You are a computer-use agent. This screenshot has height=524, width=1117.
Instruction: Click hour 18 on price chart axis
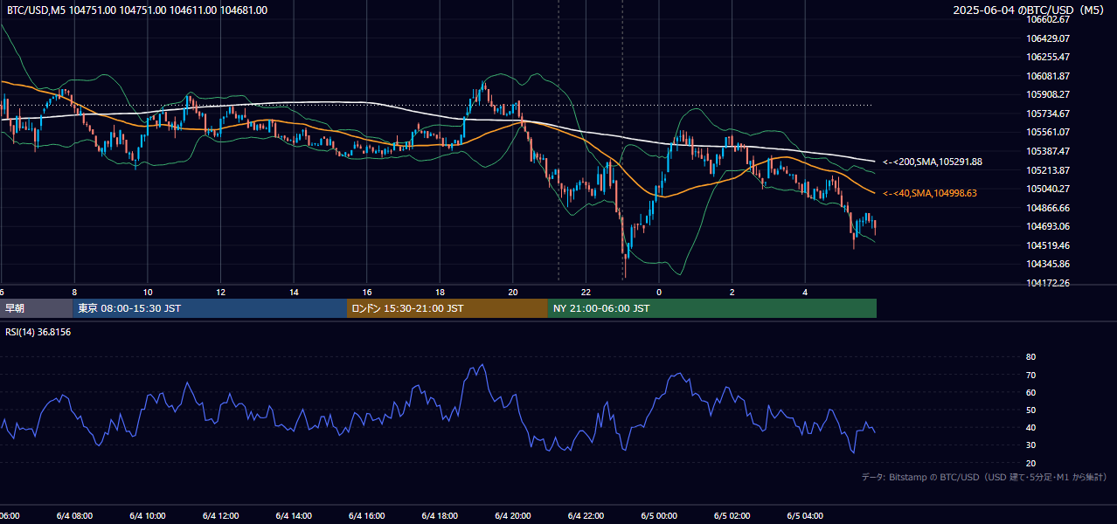440,292
